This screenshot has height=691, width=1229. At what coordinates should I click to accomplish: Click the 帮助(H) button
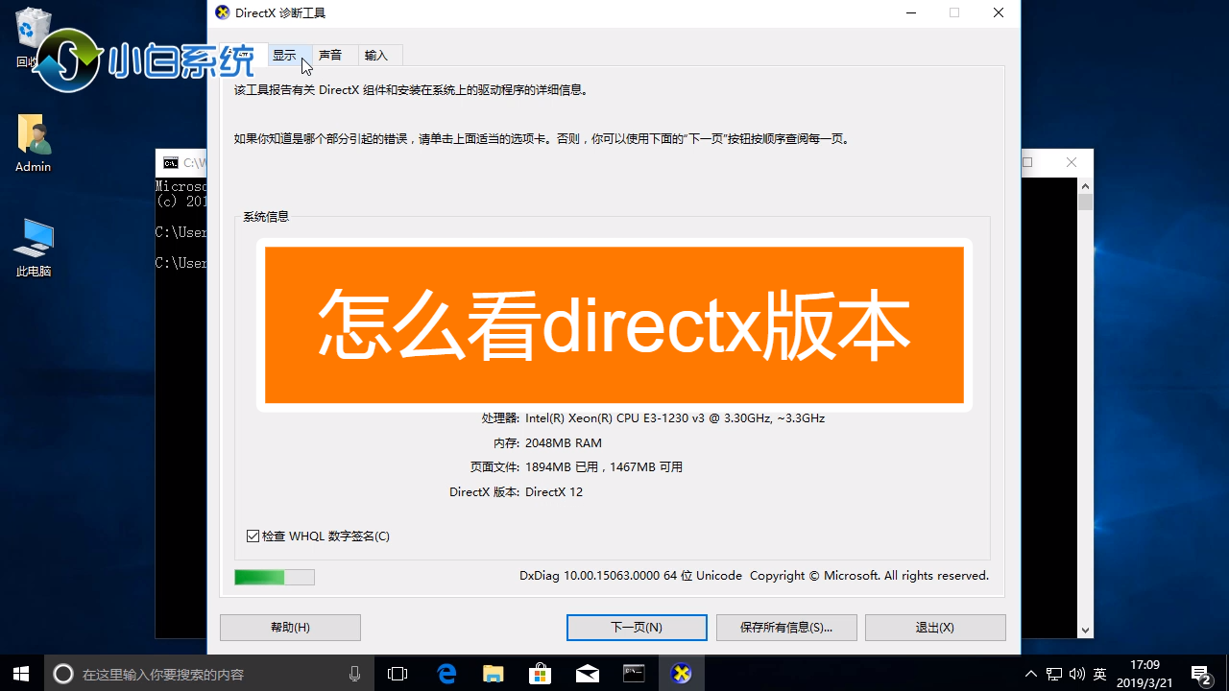coord(290,628)
